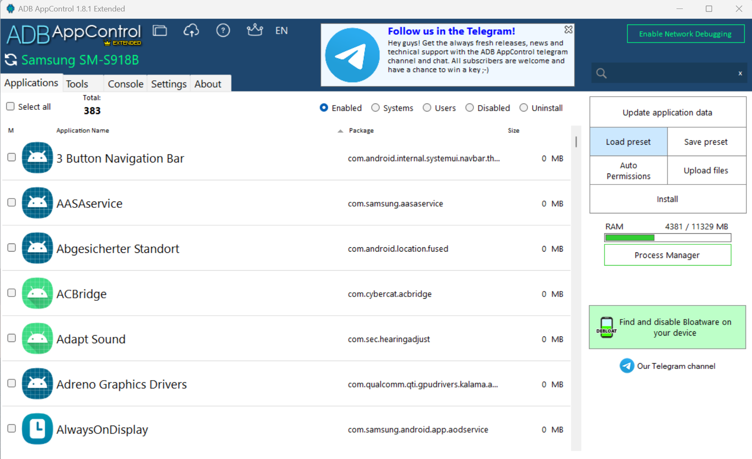This screenshot has height=459, width=752.
Task: Select the Uninstall radio filter
Action: point(524,108)
